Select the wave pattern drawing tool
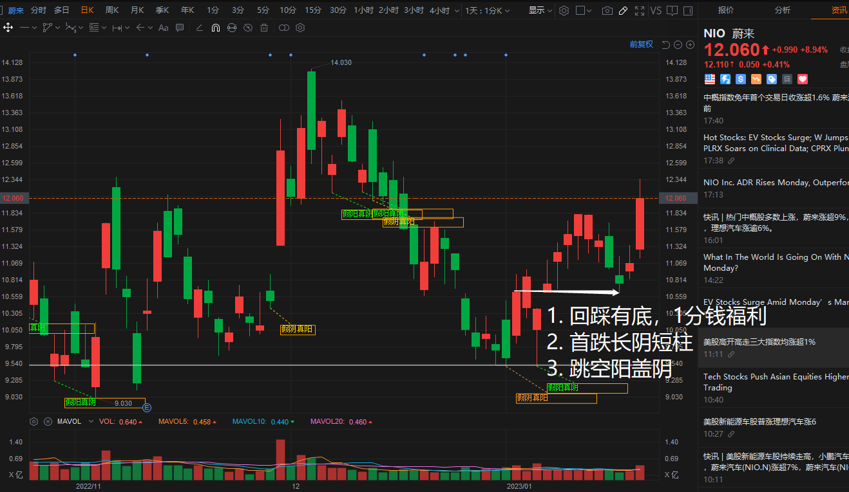The width and height of the screenshot is (849, 492). 70,28
